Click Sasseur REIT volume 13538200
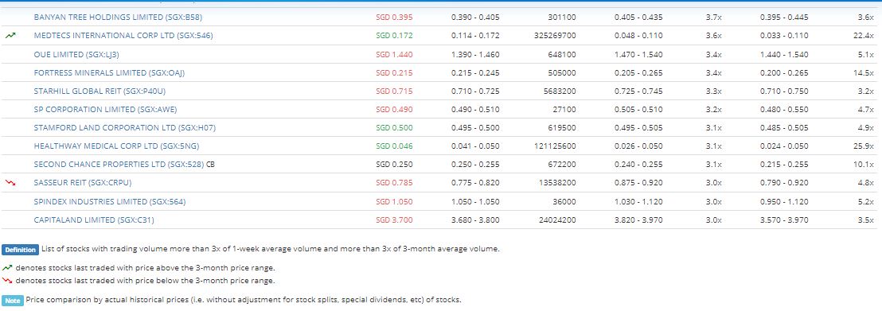882x311 pixels. pyautogui.click(x=557, y=183)
